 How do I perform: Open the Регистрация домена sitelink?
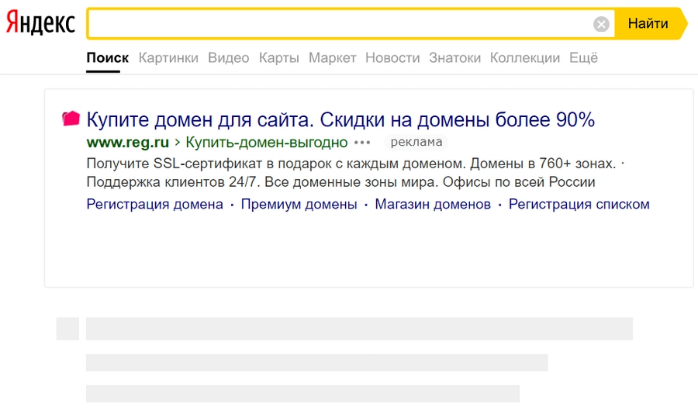154,204
